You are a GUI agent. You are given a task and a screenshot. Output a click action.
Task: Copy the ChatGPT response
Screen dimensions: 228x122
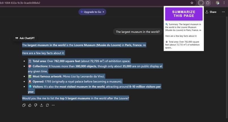click(24, 105)
